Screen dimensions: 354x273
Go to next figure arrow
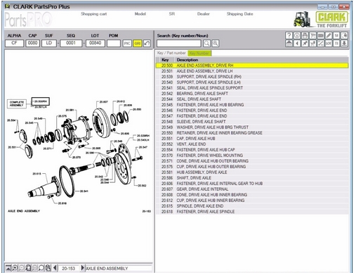coord(82,268)
